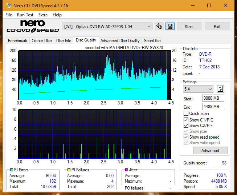Toggle Show read speed checkbox
This screenshot has height=195, width=237.
point(186,137)
